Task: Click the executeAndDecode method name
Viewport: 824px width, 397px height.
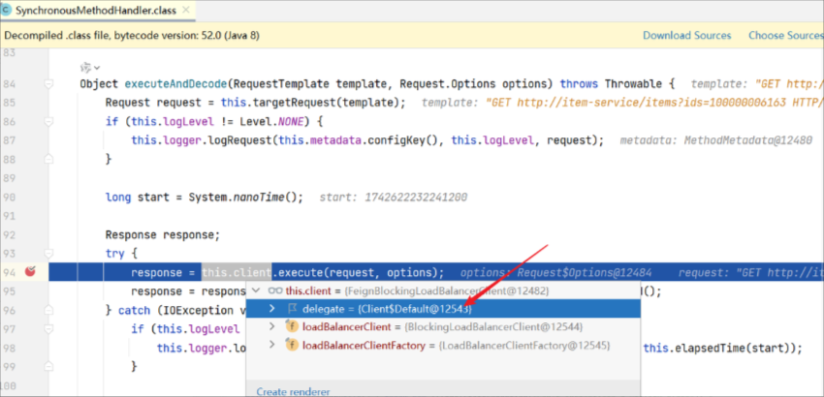Action: 176,83
